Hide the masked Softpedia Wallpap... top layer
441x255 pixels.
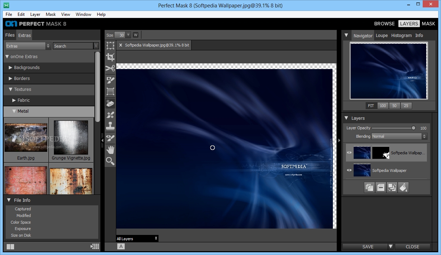pyautogui.click(x=349, y=153)
